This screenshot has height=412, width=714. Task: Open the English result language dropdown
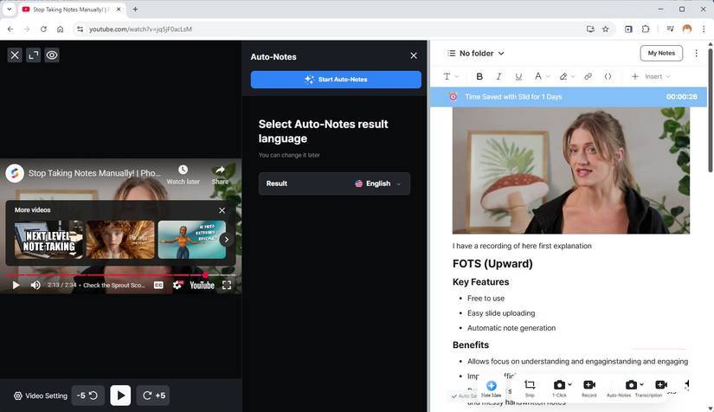pyautogui.click(x=378, y=183)
